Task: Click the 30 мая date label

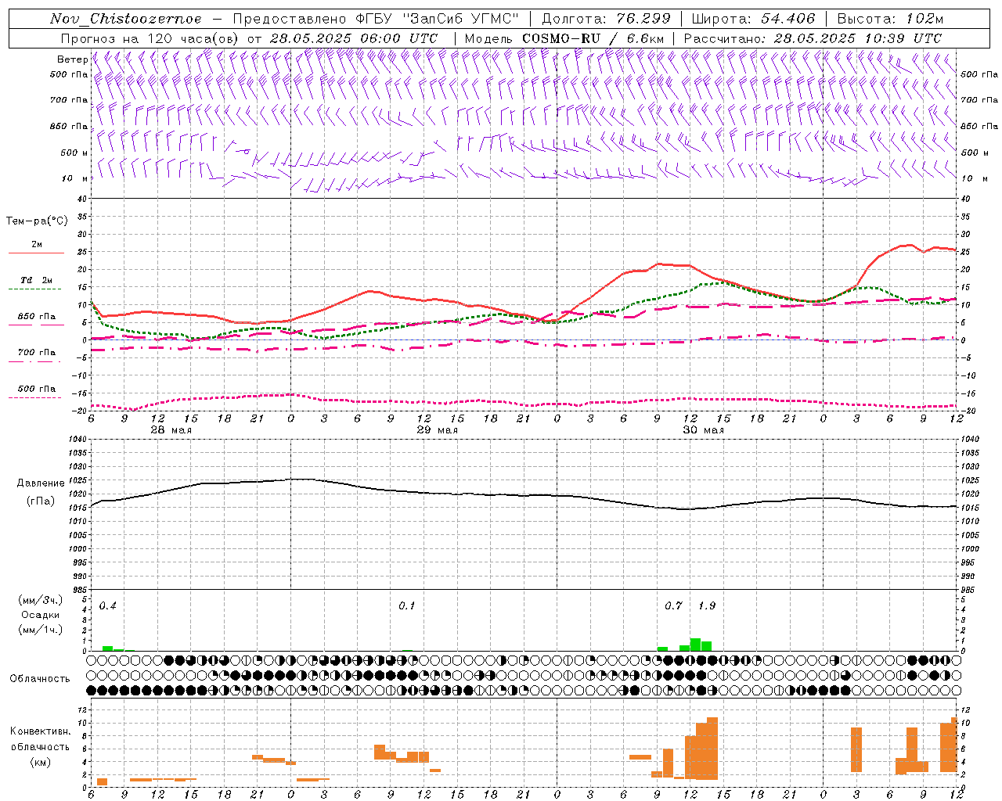Action: (703, 430)
